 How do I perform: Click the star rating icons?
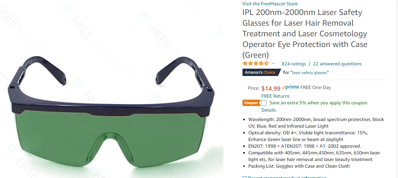tap(256, 63)
